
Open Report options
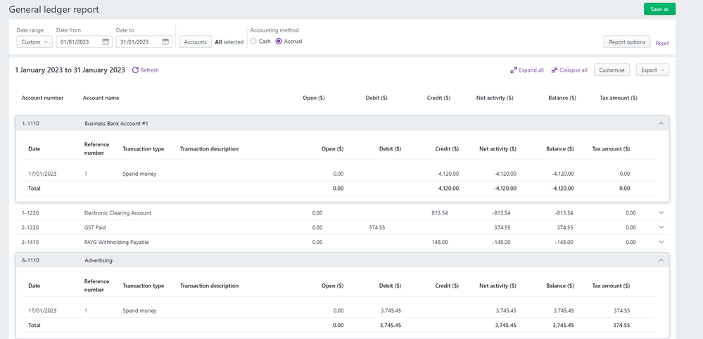[626, 42]
